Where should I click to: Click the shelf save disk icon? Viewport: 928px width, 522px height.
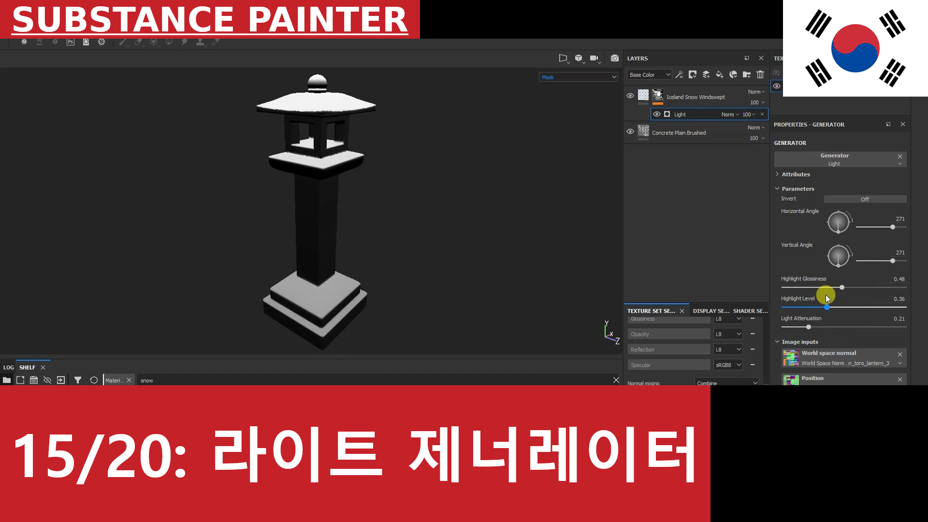(34, 380)
